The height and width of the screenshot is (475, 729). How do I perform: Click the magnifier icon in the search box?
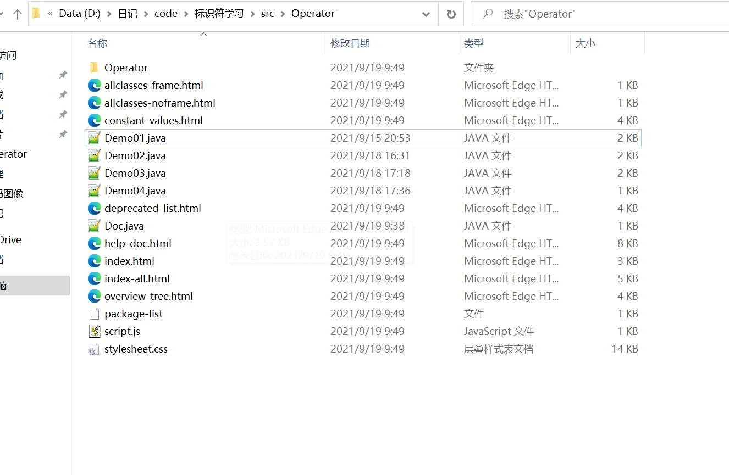[487, 14]
